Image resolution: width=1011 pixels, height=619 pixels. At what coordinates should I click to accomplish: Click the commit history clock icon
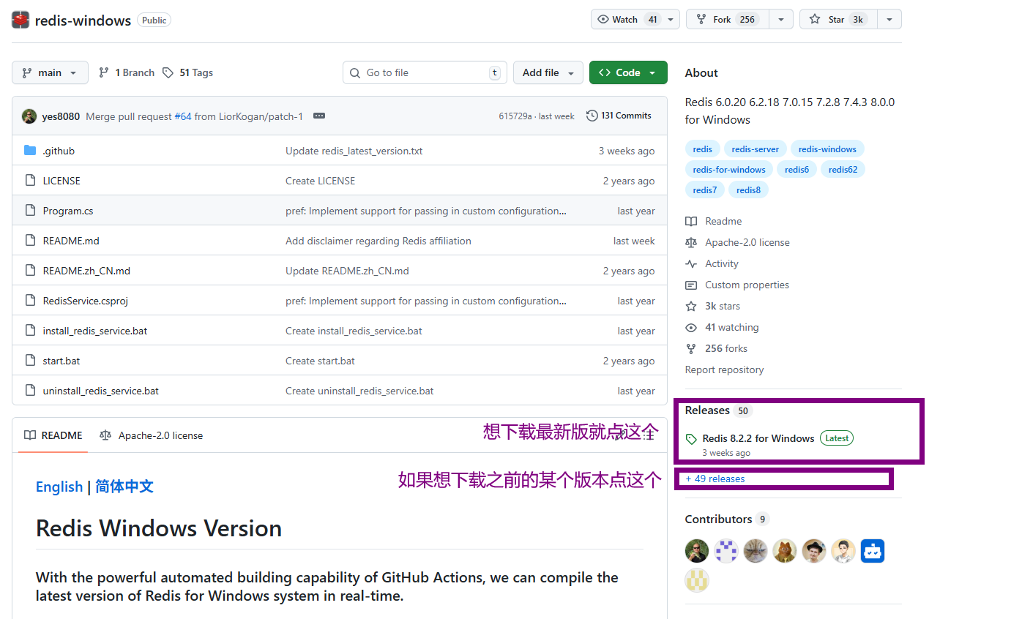(592, 116)
